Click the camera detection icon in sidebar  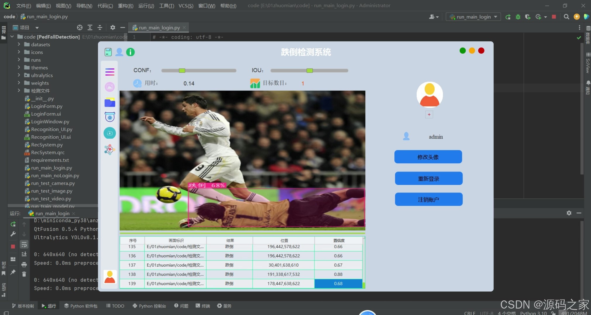(x=110, y=117)
